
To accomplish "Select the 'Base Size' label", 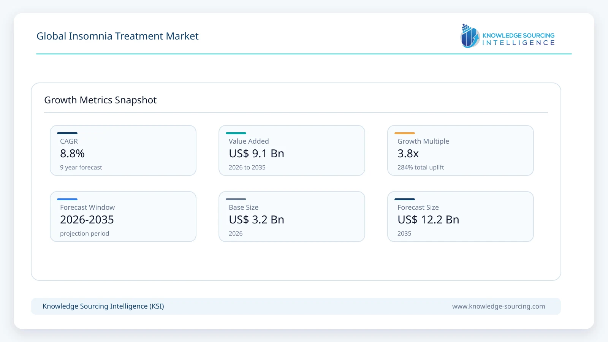I will coord(244,207).
